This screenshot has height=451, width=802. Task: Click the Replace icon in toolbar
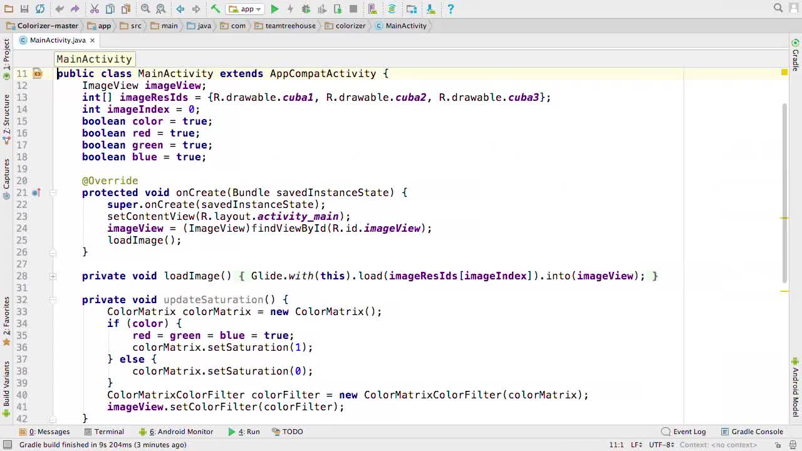point(161,9)
